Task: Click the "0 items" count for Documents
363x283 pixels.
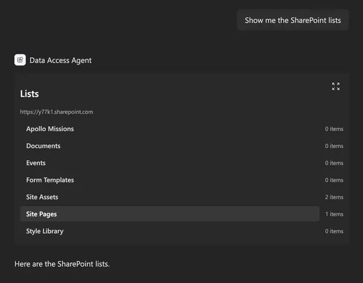Action: tap(334, 146)
